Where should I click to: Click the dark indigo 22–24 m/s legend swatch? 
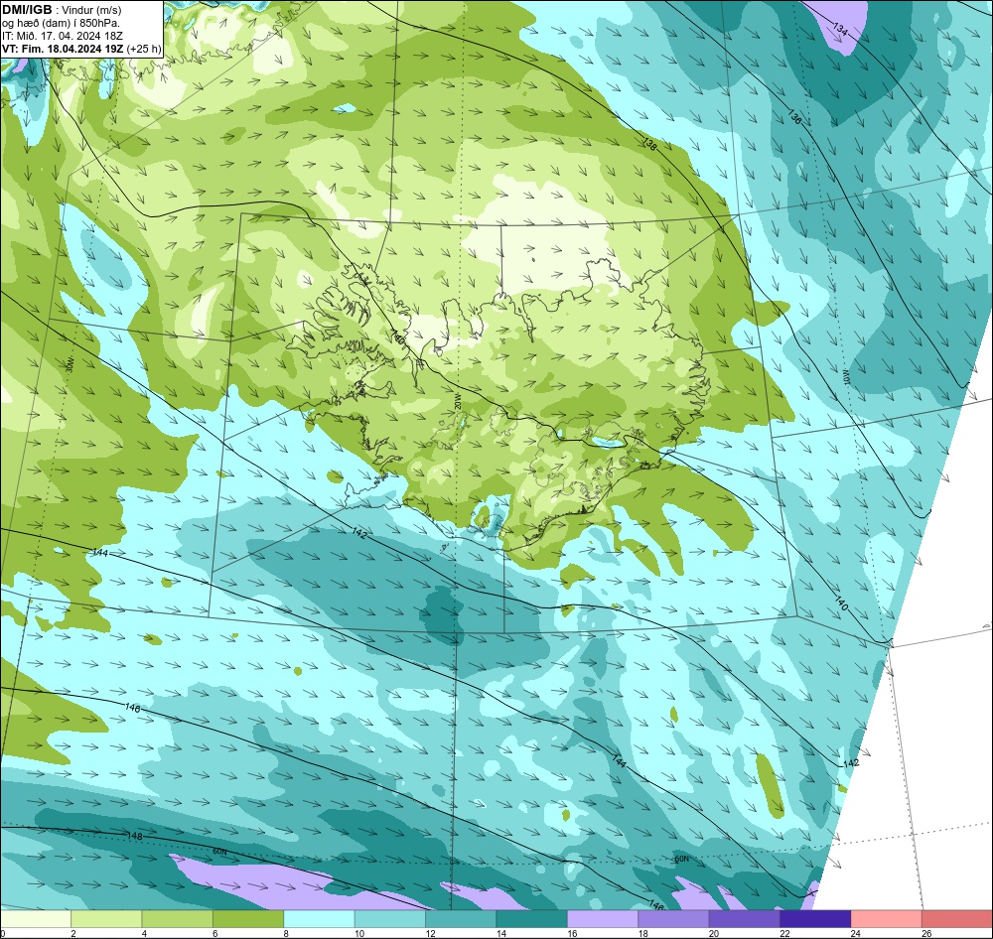(x=815, y=919)
